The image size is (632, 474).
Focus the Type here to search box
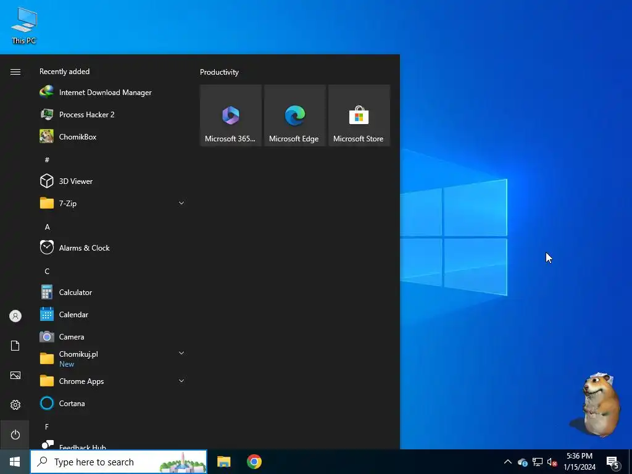[x=118, y=462]
